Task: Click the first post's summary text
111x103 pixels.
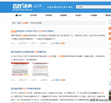Action: [x=58, y=37]
